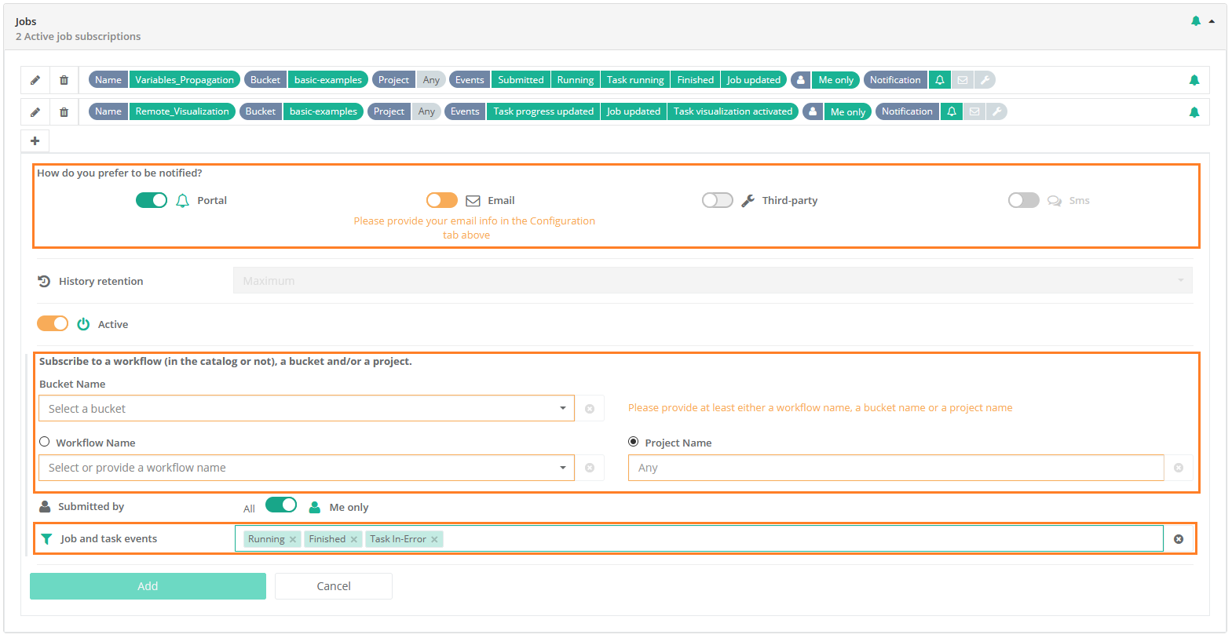This screenshot has height=638, width=1232.
Task: Click third-party wrench icon in Variables_Propagation row
Action: point(985,80)
